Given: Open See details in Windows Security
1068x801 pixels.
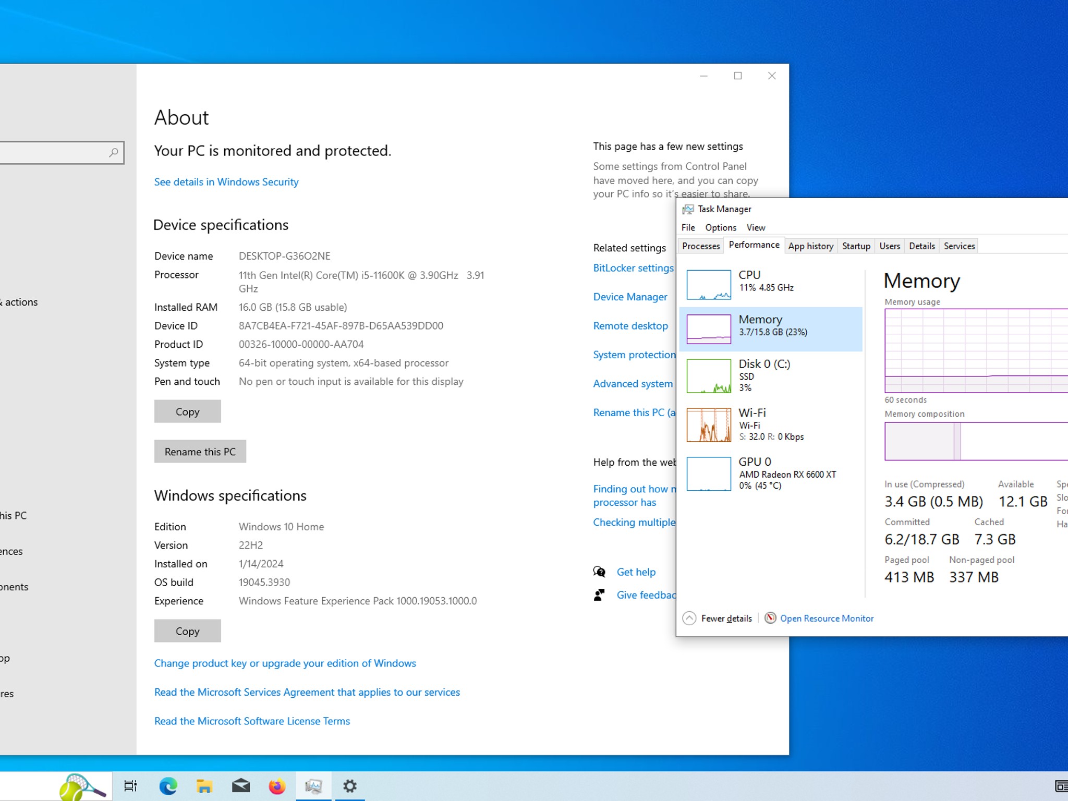Looking at the screenshot, I should tap(226, 182).
